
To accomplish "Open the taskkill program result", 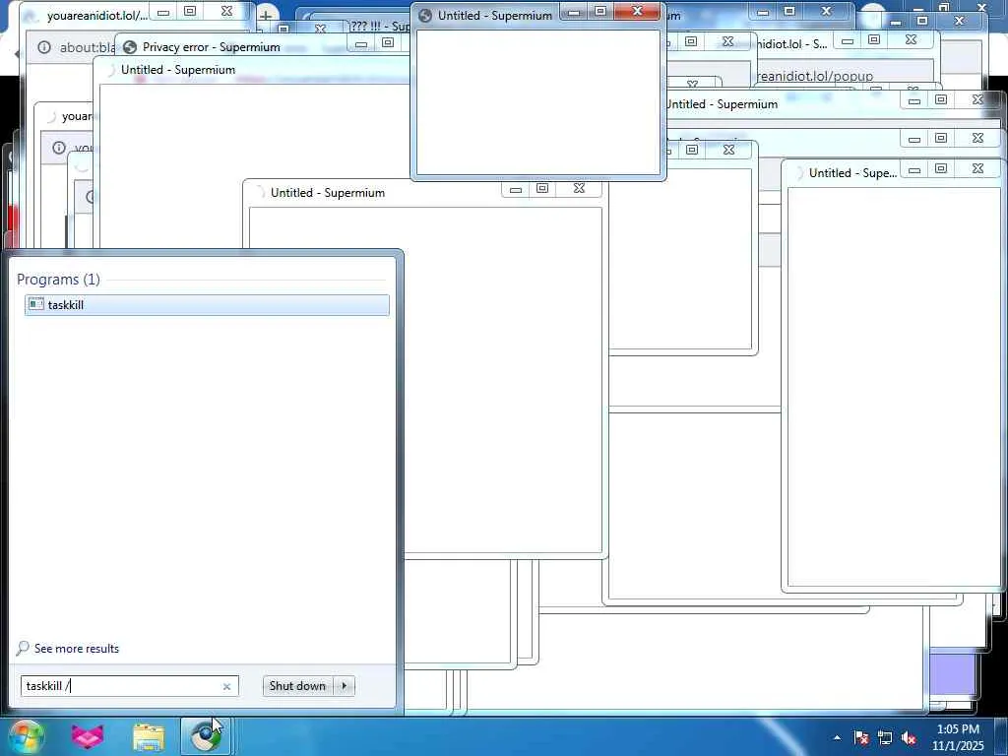I will coord(207,305).
